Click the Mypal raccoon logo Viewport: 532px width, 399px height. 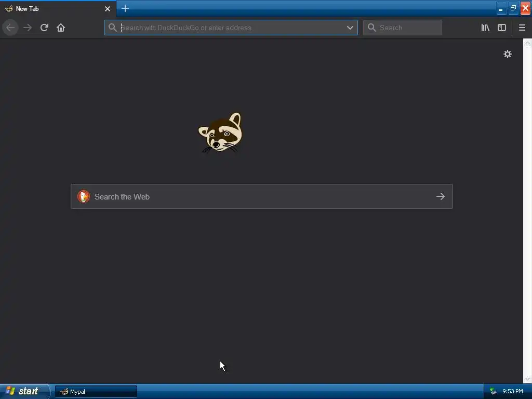[x=220, y=132]
